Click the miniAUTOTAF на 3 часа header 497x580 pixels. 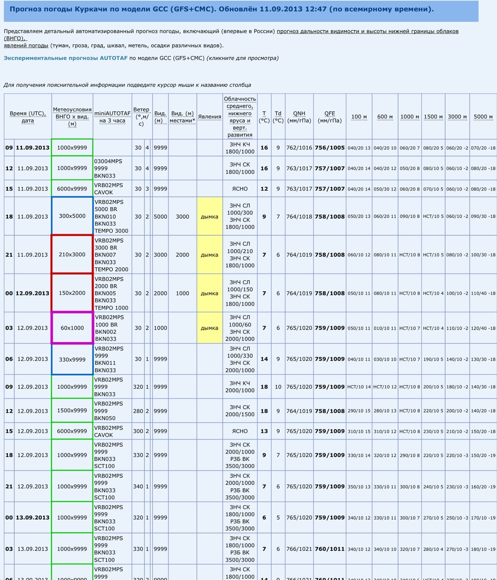[112, 117]
